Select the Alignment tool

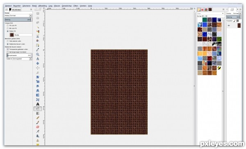coord(38,68)
